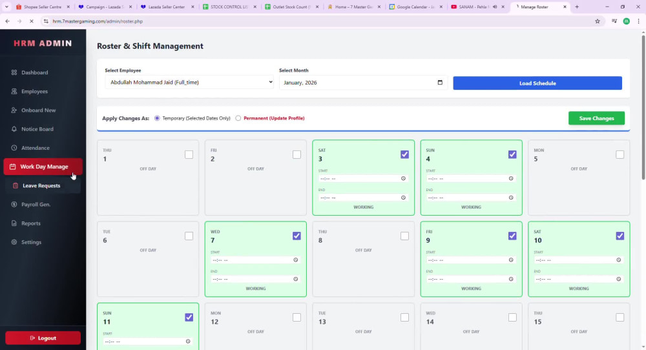
Task: Check the Tue 13 day checkbox
Action: [404, 318]
